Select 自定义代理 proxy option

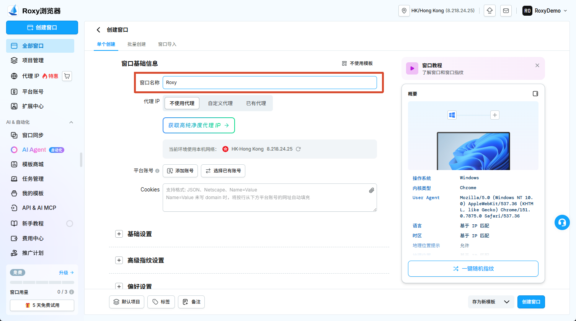coord(220,103)
